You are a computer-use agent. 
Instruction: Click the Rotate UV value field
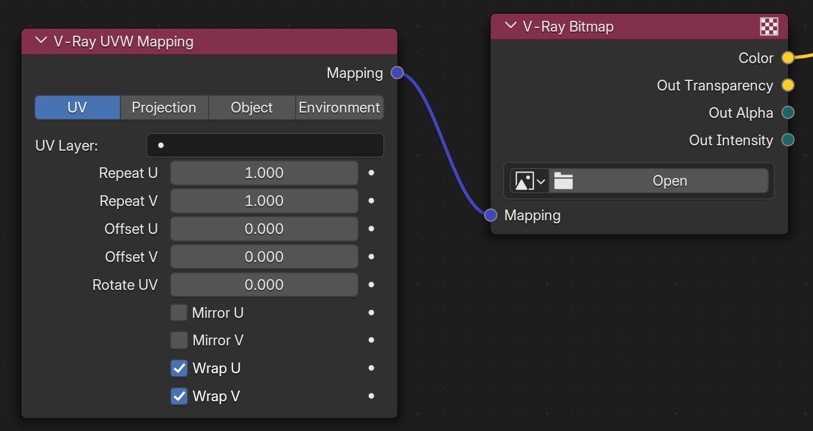click(264, 285)
